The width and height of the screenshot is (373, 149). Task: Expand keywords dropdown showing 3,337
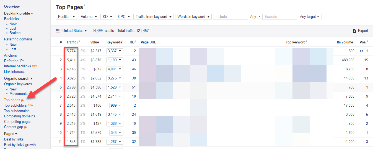pyautogui.click(x=115, y=51)
